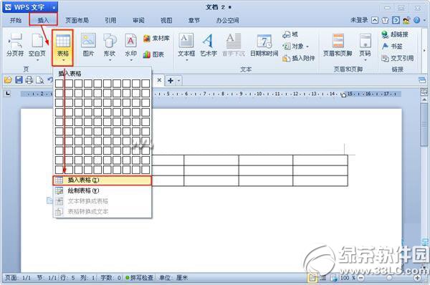Select the Insert (插入) tab
This screenshot has width=430, height=285.
43,20
